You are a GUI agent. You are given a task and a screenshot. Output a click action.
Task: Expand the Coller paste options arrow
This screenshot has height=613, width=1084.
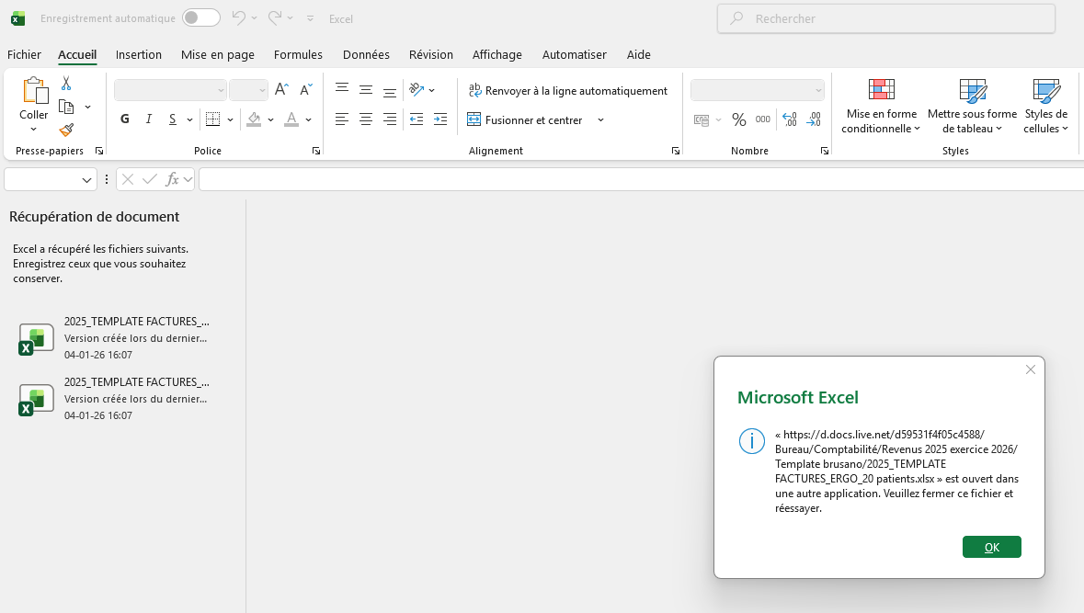coord(33,130)
